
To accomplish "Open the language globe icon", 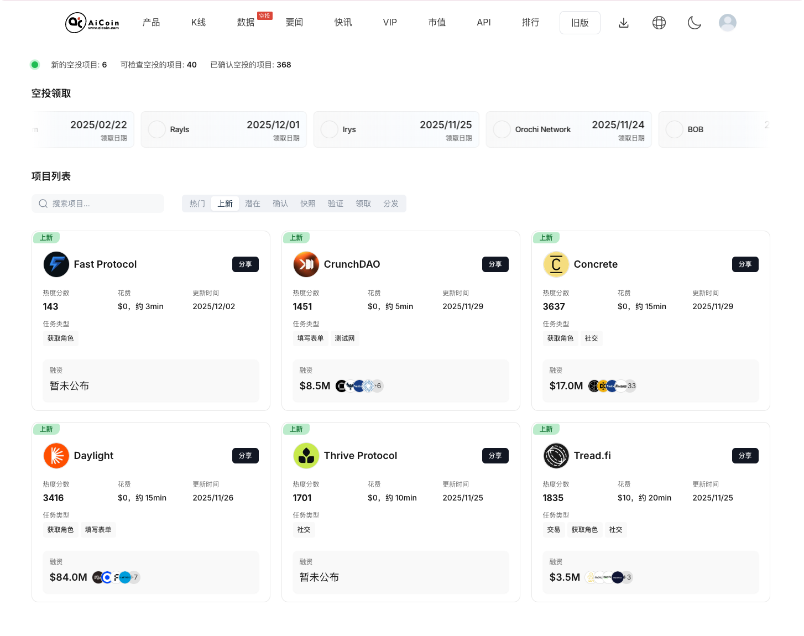I will tap(659, 23).
